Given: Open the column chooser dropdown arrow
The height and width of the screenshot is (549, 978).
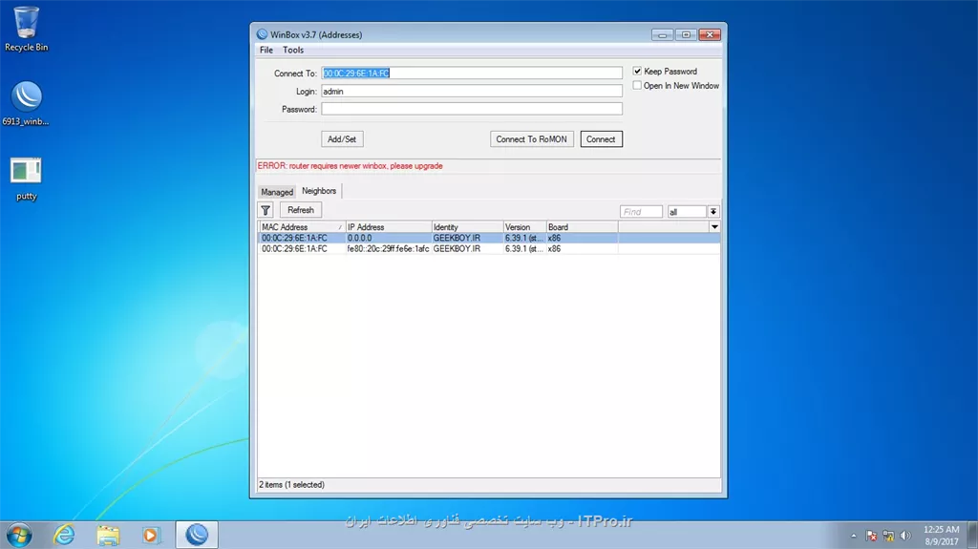Looking at the screenshot, I should click(714, 227).
